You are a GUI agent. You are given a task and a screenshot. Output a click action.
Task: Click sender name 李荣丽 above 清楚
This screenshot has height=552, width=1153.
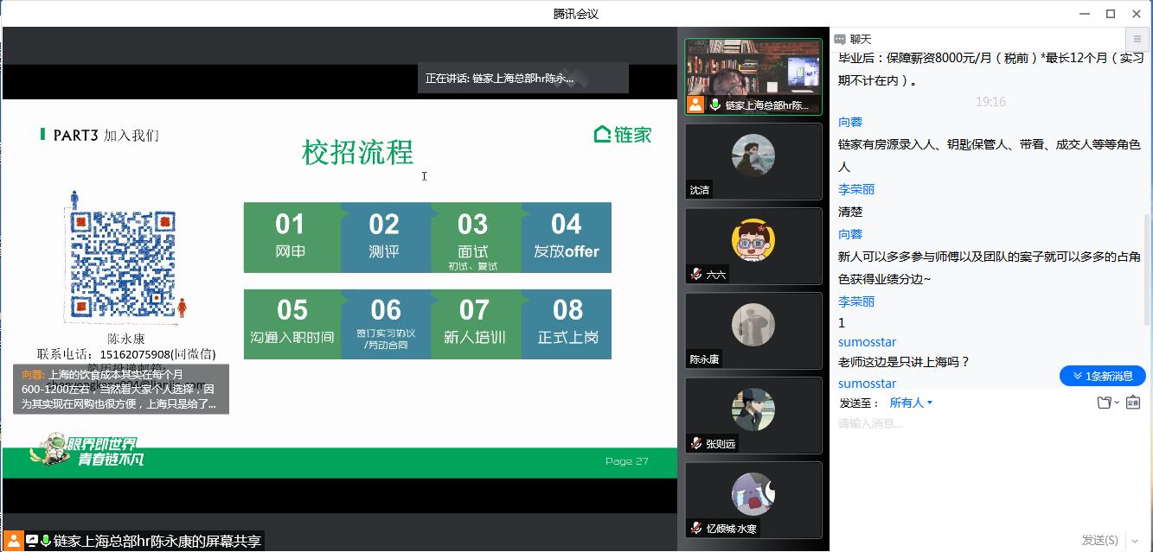pyautogui.click(x=856, y=189)
